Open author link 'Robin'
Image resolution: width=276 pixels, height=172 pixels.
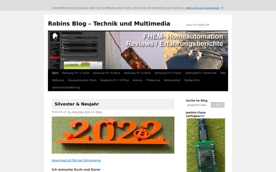[x=99, y=112]
